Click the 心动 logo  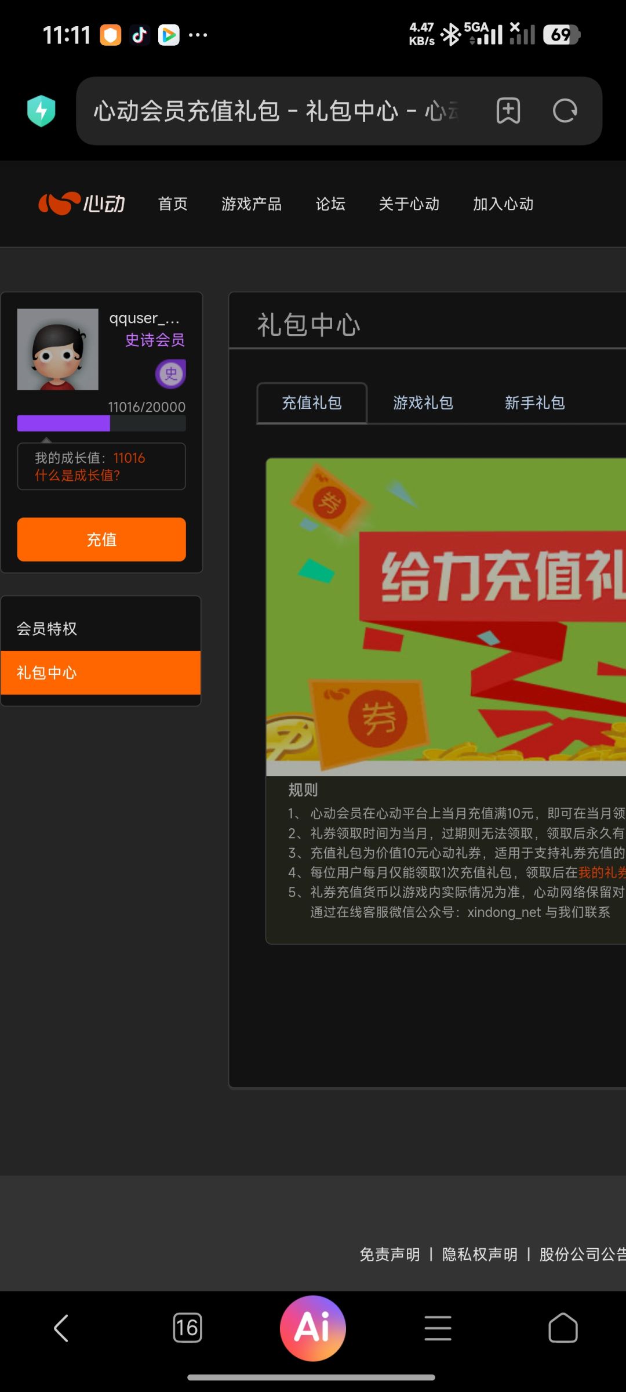82,204
